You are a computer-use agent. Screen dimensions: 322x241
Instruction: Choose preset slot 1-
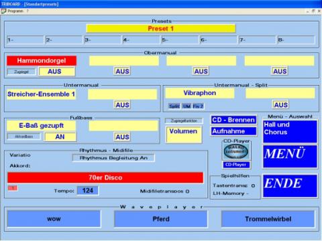[25, 40]
